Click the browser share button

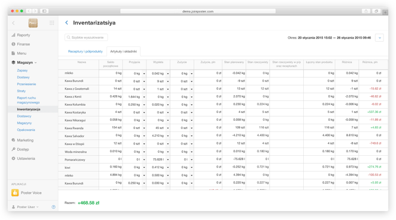click(x=366, y=11)
